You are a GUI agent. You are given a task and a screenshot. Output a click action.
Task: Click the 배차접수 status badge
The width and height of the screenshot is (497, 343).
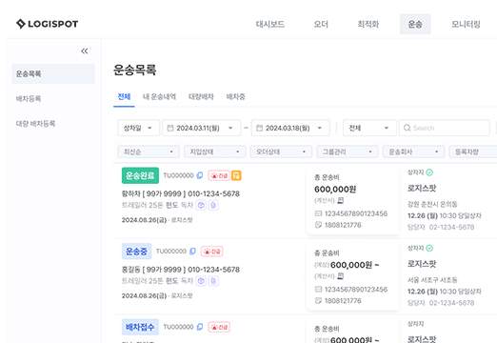[x=140, y=327]
